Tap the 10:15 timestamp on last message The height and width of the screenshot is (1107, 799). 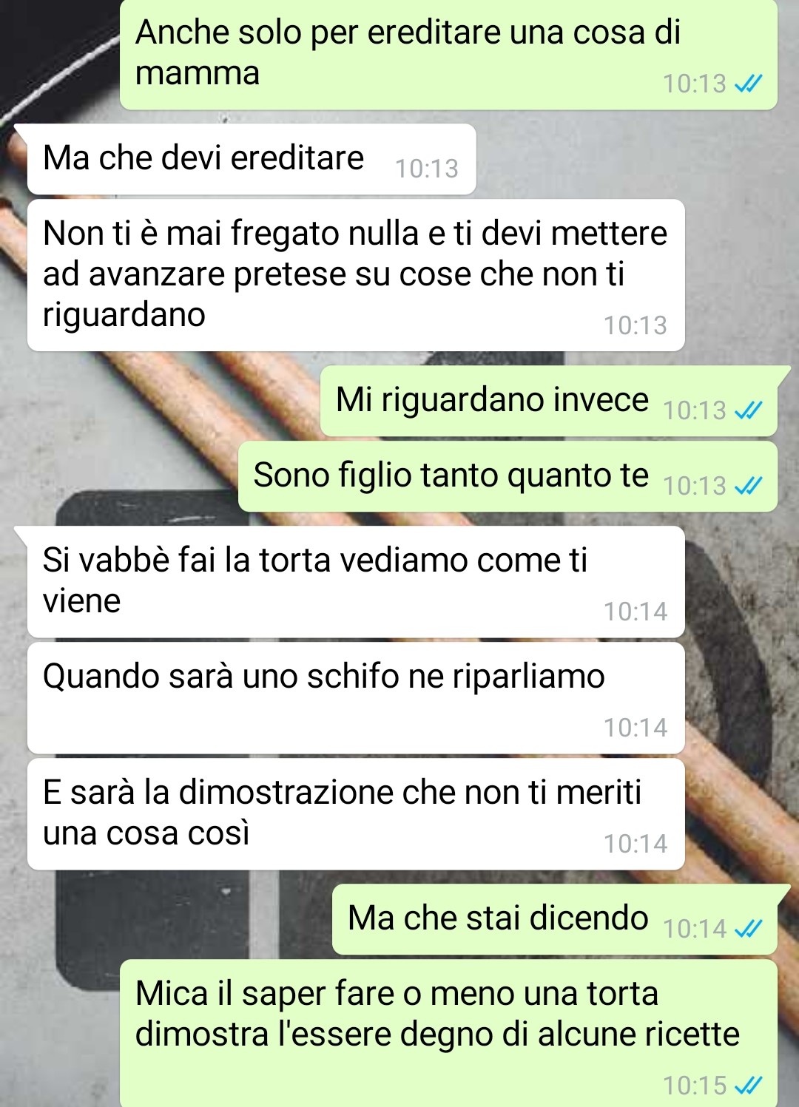(x=695, y=1086)
